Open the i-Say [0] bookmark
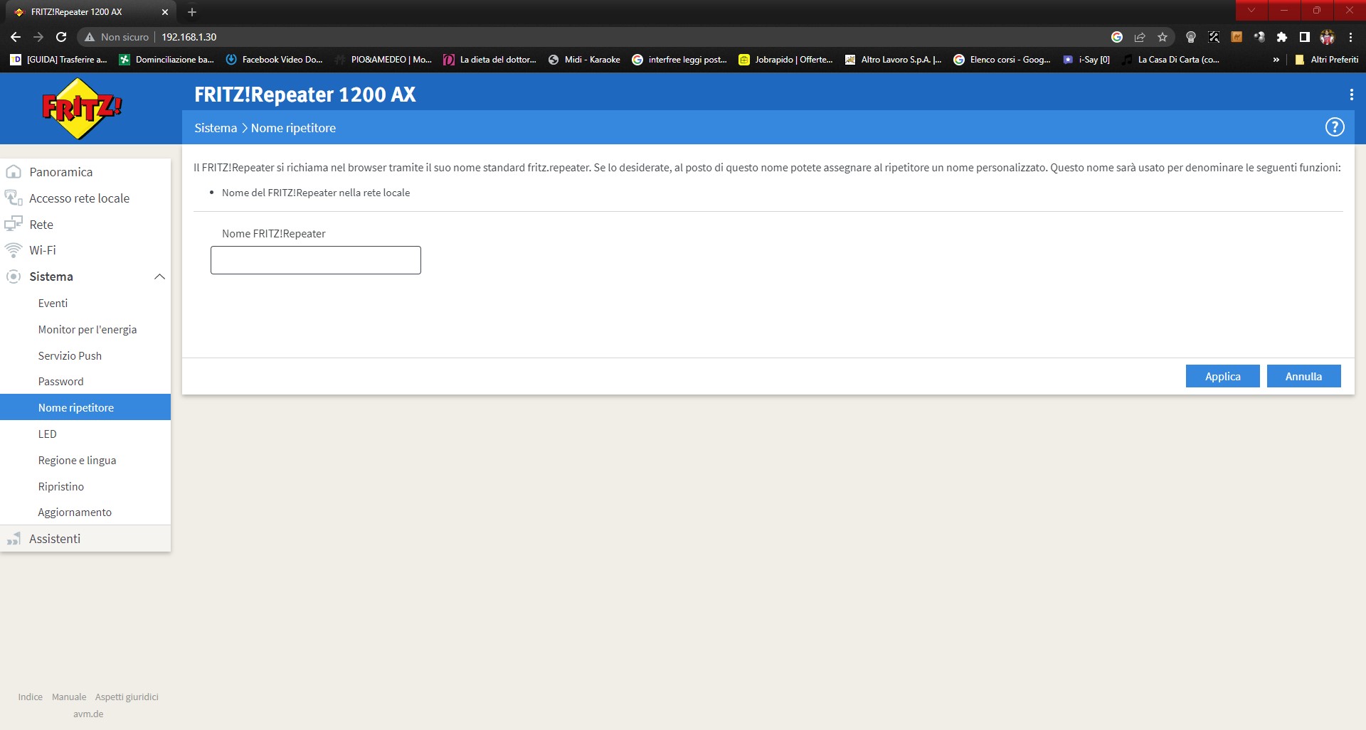 [x=1086, y=60]
